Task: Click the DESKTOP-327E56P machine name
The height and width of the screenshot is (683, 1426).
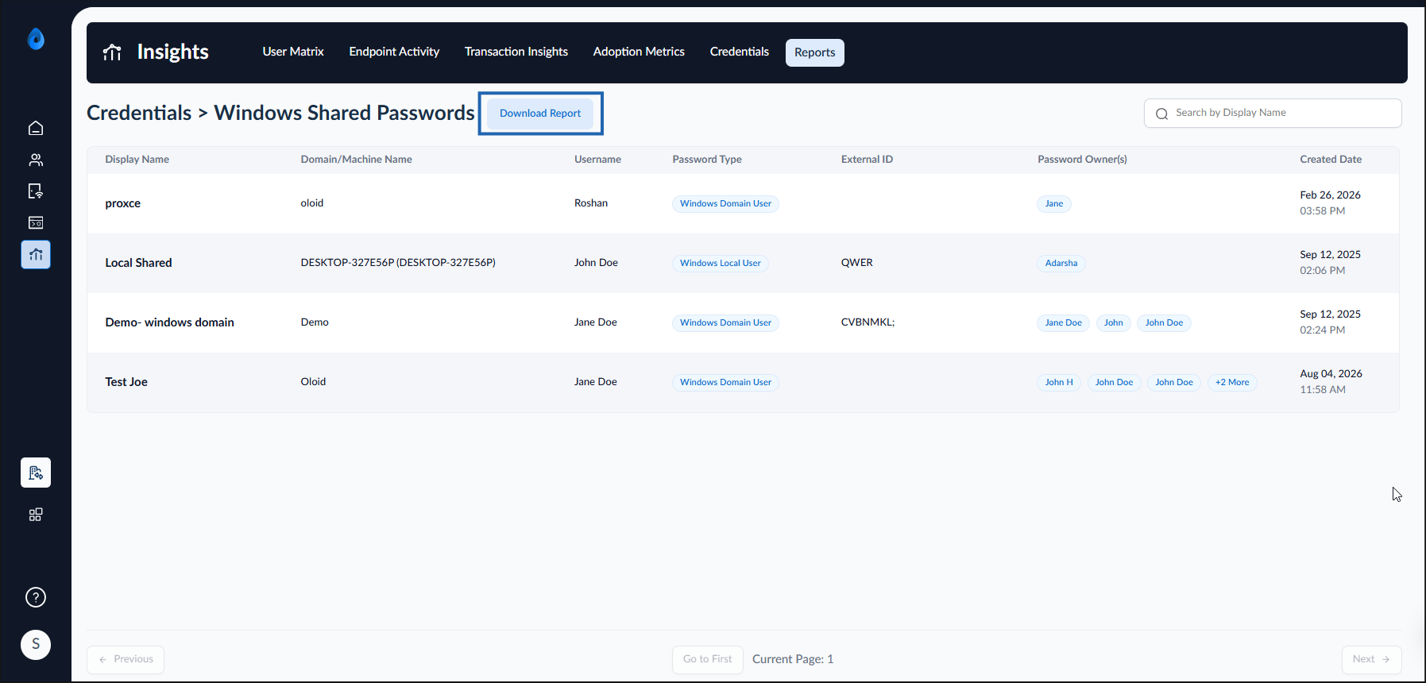Action: 398,263
